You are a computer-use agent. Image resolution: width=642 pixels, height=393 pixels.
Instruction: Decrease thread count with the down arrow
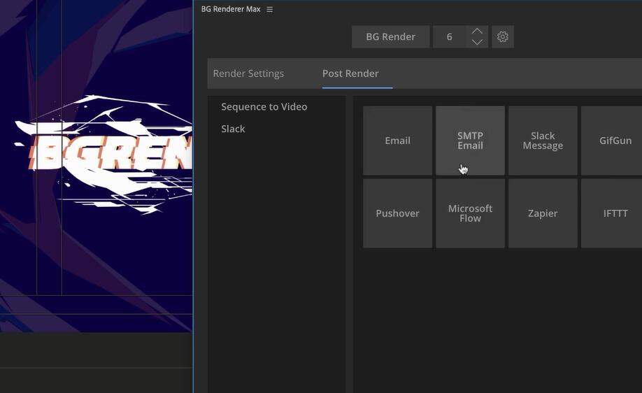pos(477,42)
